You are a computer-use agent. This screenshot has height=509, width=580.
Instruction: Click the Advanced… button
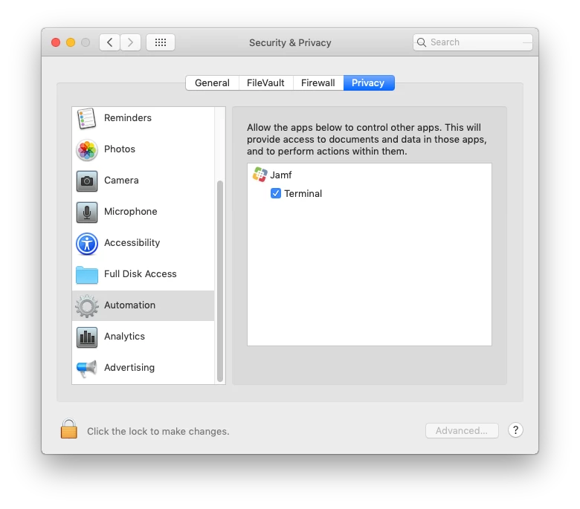coord(462,431)
